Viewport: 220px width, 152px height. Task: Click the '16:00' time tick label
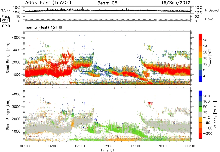pos(135,146)
